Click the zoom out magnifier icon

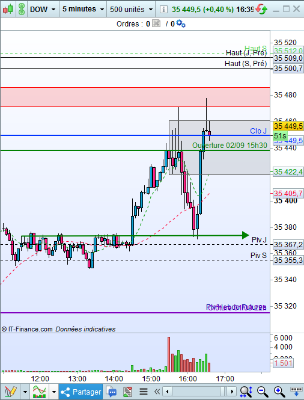263,392
